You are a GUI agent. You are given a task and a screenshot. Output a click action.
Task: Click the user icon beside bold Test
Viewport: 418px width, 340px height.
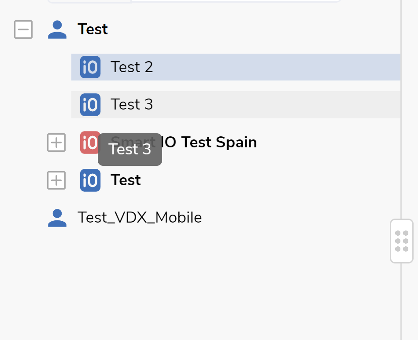[x=57, y=29]
